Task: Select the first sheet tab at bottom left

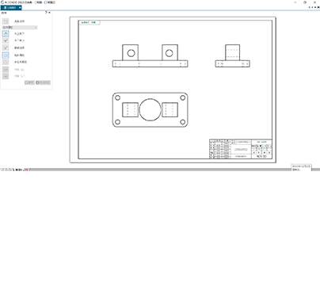Action: [19, 170]
